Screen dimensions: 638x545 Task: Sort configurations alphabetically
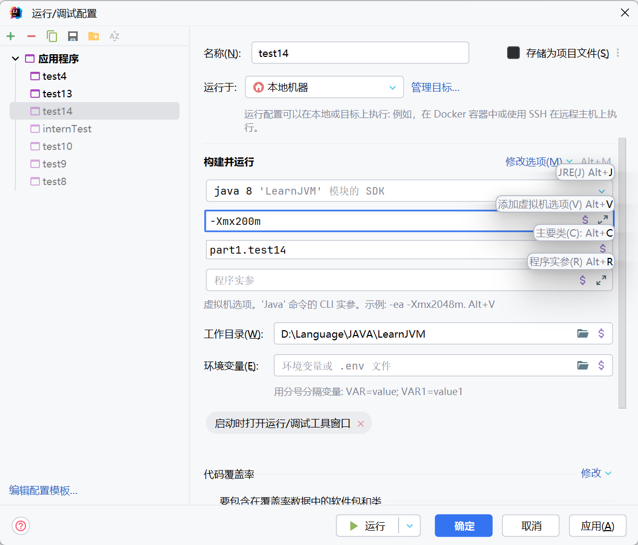click(114, 36)
